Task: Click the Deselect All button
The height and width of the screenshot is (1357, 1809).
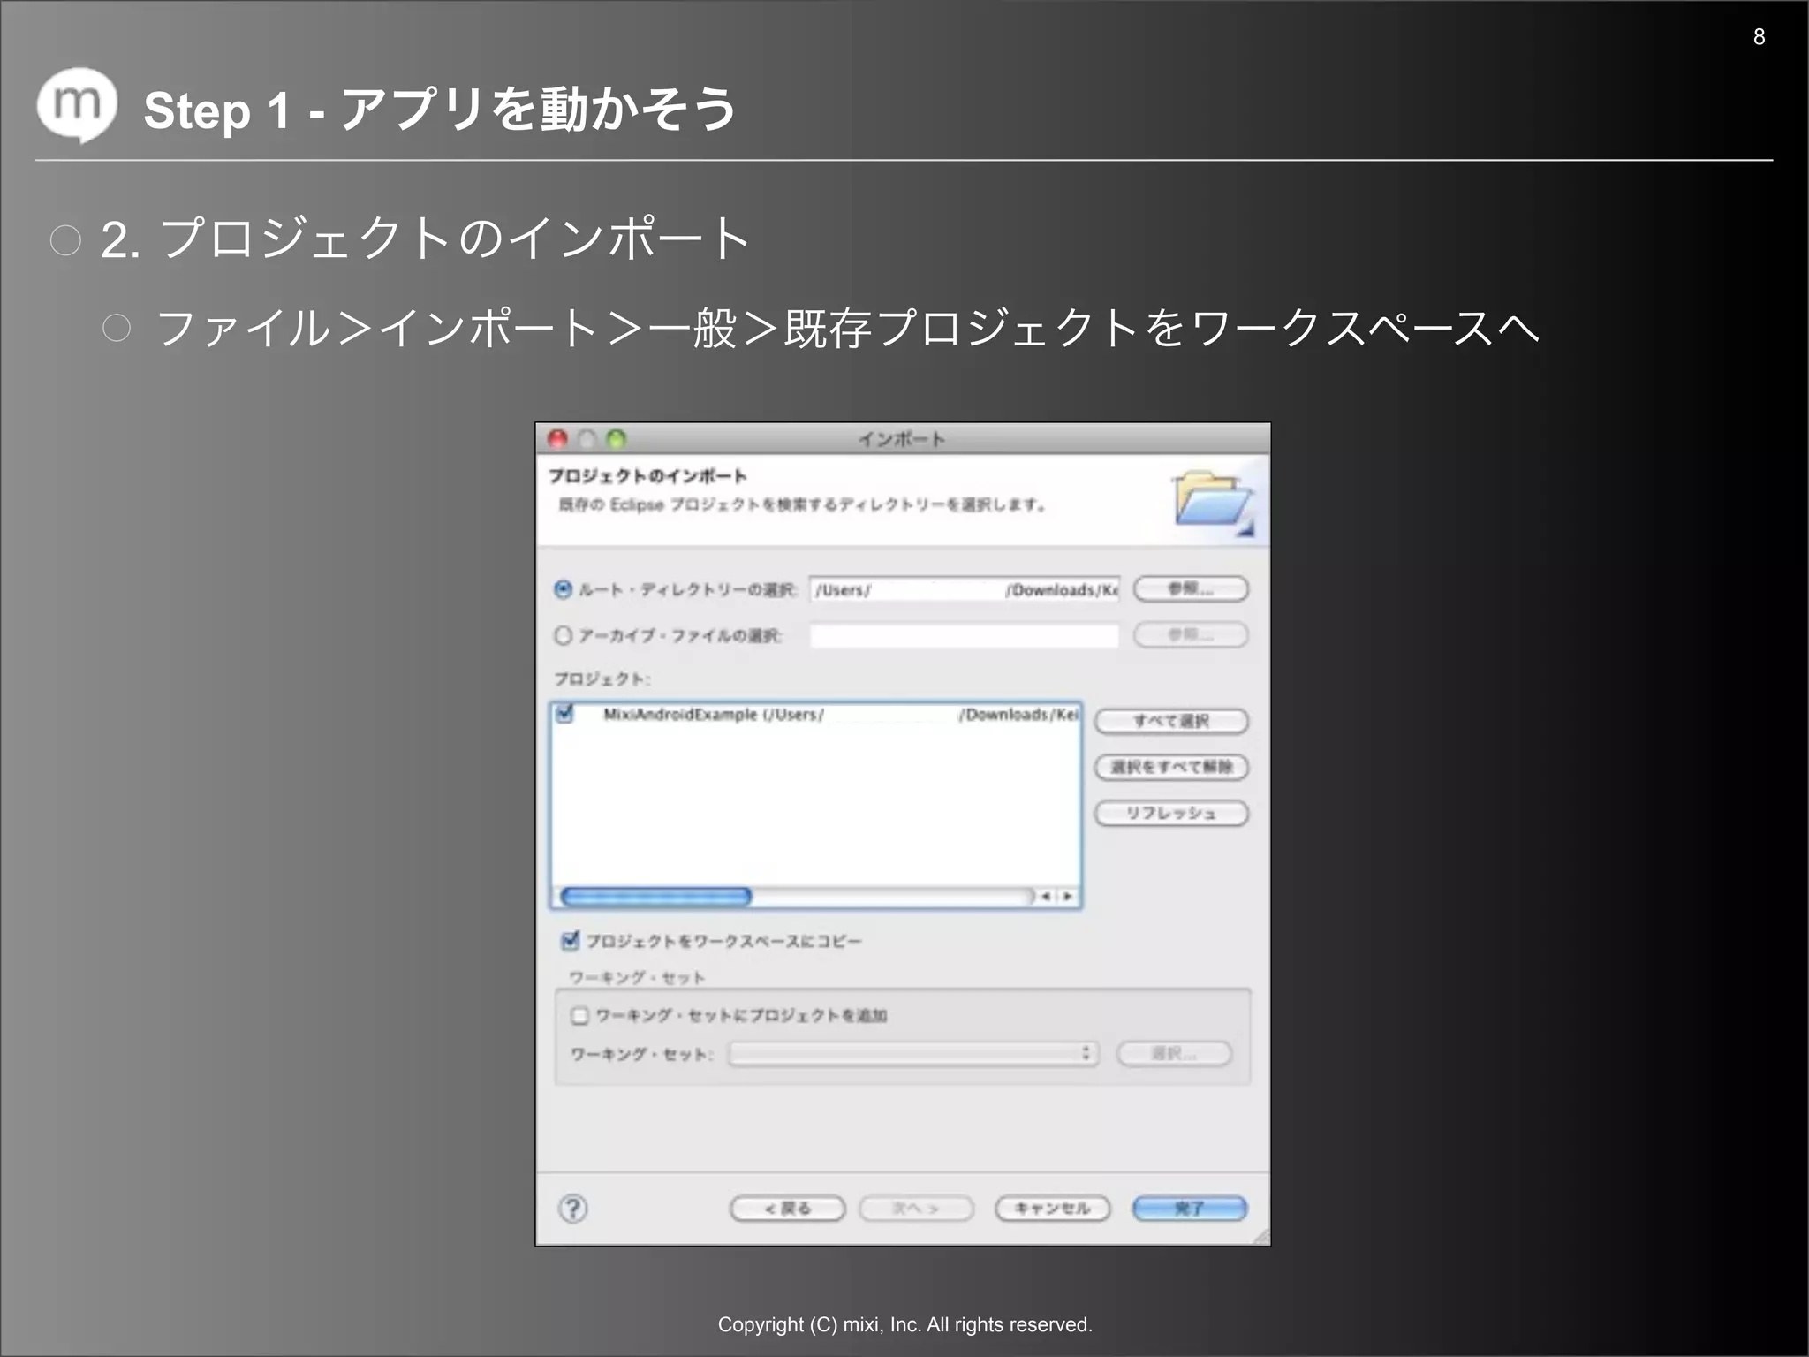Action: click(1170, 767)
